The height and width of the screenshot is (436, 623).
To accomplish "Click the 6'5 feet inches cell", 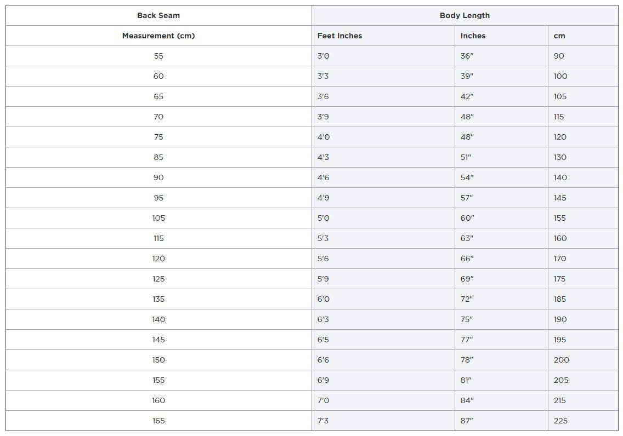I will pyautogui.click(x=323, y=340).
